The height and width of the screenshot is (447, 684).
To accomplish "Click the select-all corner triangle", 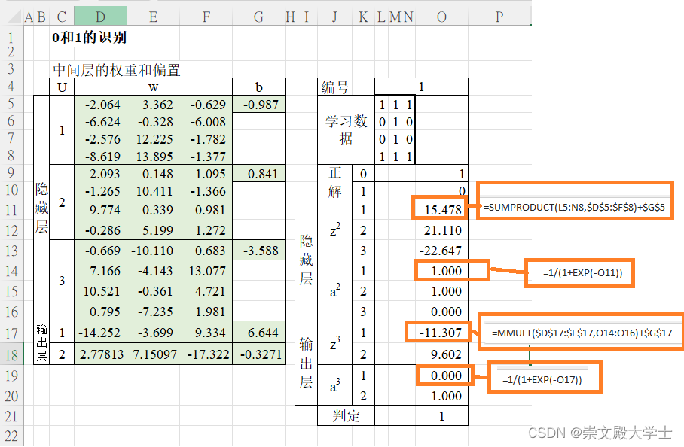I will [15, 17].
